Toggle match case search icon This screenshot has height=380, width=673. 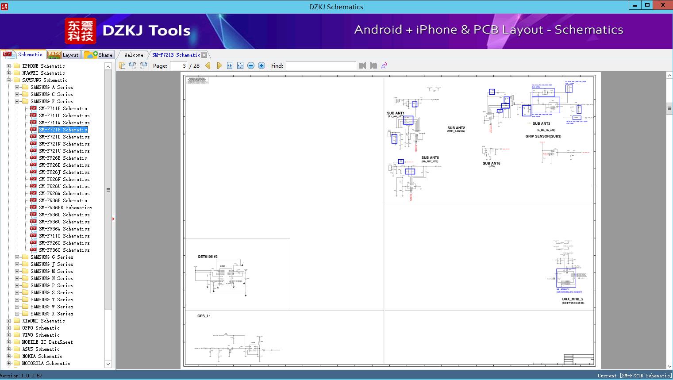click(384, 65)
